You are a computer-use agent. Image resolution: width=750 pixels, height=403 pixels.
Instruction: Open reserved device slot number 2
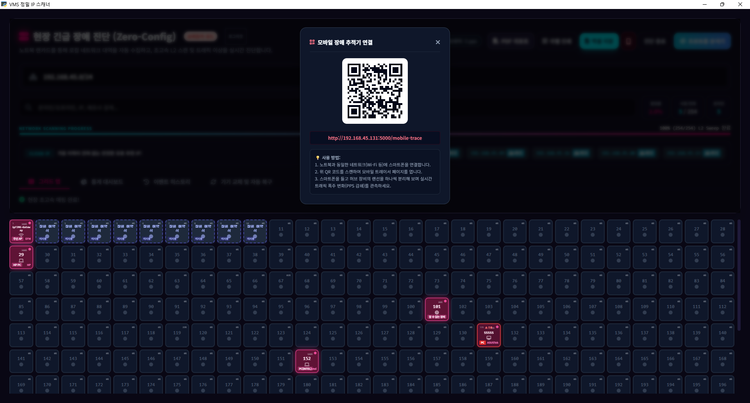[47, 231]
